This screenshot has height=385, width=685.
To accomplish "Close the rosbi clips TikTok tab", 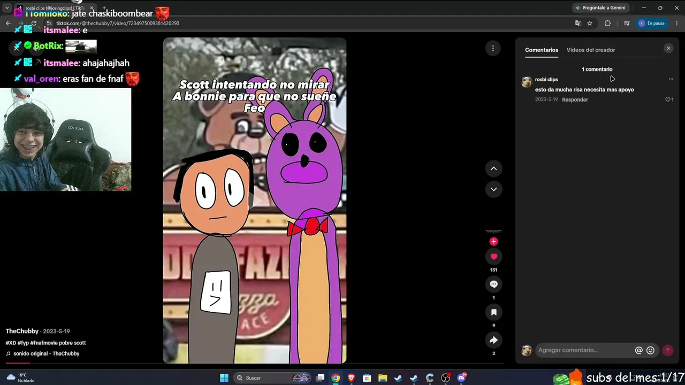I will click(91, 9).
